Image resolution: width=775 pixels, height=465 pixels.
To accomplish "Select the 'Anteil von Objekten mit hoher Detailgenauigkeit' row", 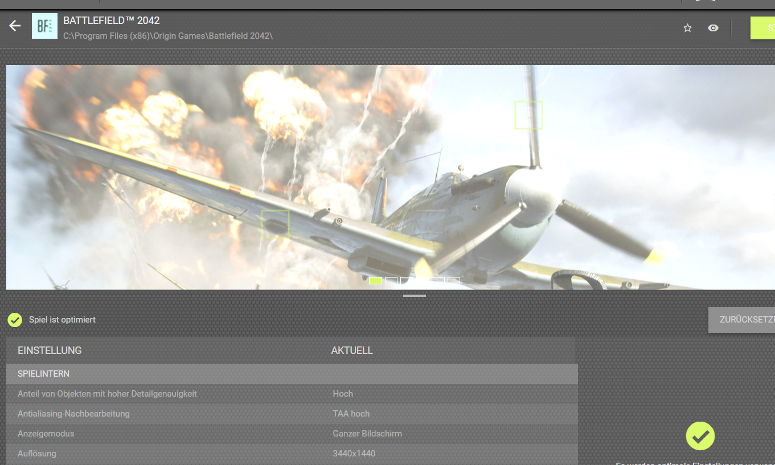I will (x=292, y=394).
